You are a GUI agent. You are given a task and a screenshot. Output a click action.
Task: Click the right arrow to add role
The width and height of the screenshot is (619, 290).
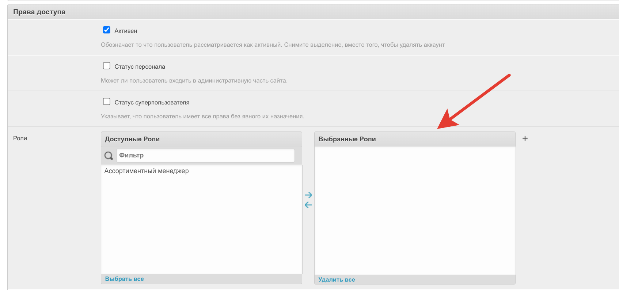coord(308,195)
